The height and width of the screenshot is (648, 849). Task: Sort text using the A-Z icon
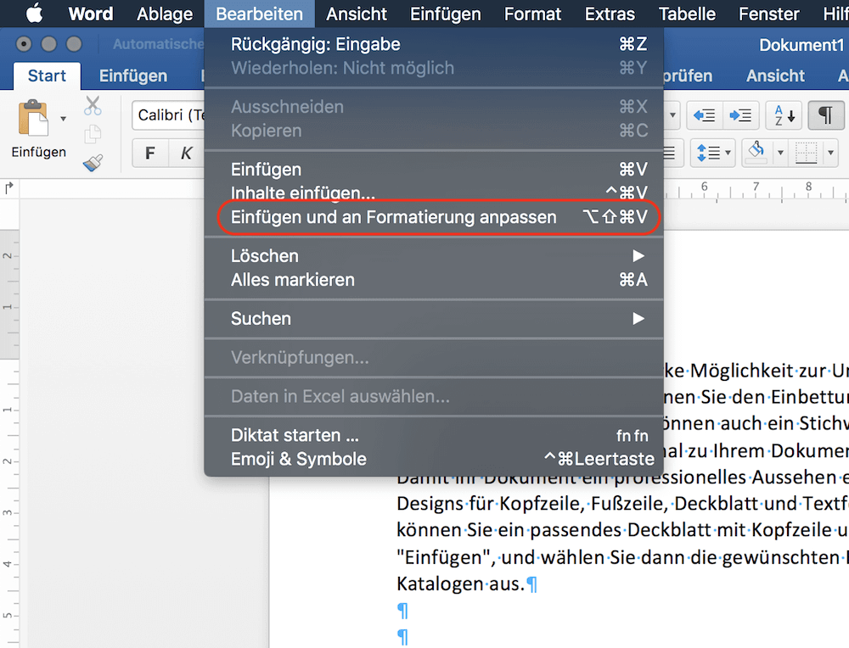783,114
